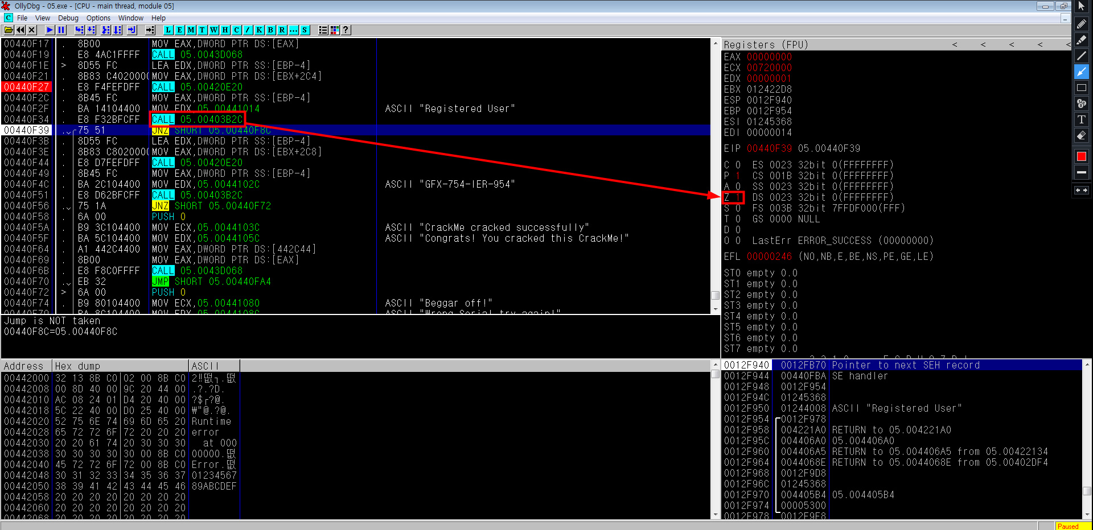Open Call stack with K button
This screenshot has height=530, width=1093.
(x=260, y=30)
